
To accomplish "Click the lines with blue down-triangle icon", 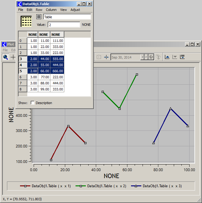I will pyautogui.click(x=182, y=57).
